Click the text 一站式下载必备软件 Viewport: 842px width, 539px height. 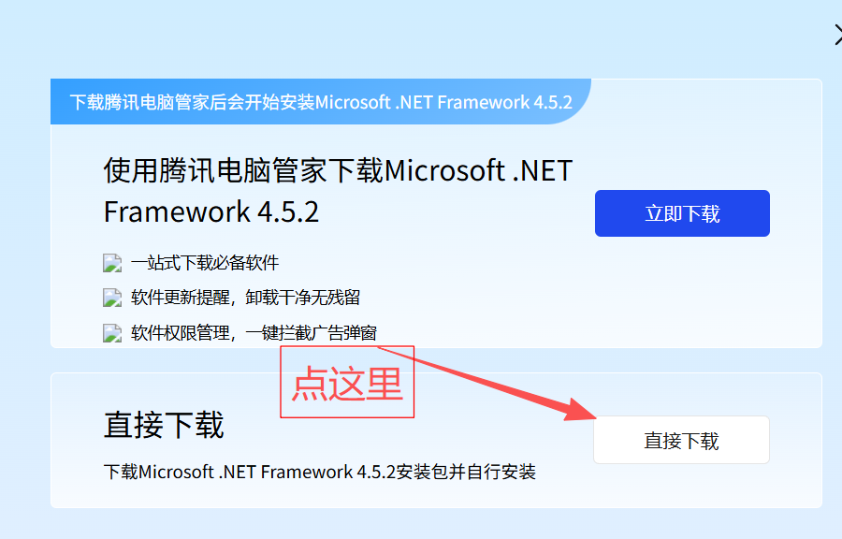(x=205, y=263)
